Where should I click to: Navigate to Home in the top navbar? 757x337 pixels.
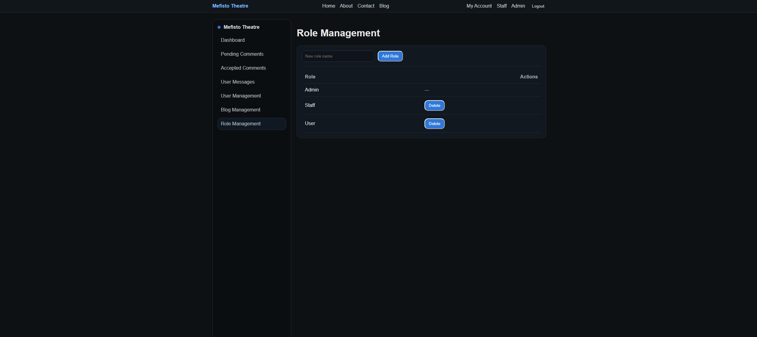coord(328,6)
